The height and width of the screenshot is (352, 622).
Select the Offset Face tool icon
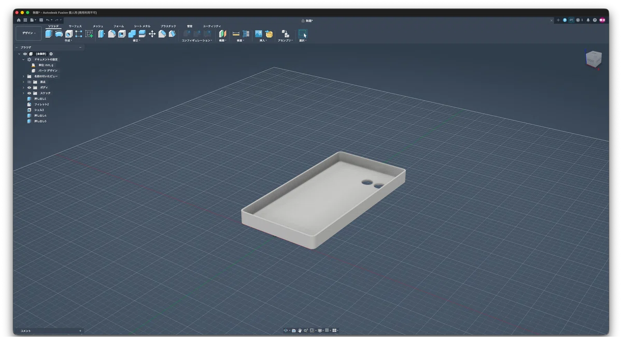[142, 34]
